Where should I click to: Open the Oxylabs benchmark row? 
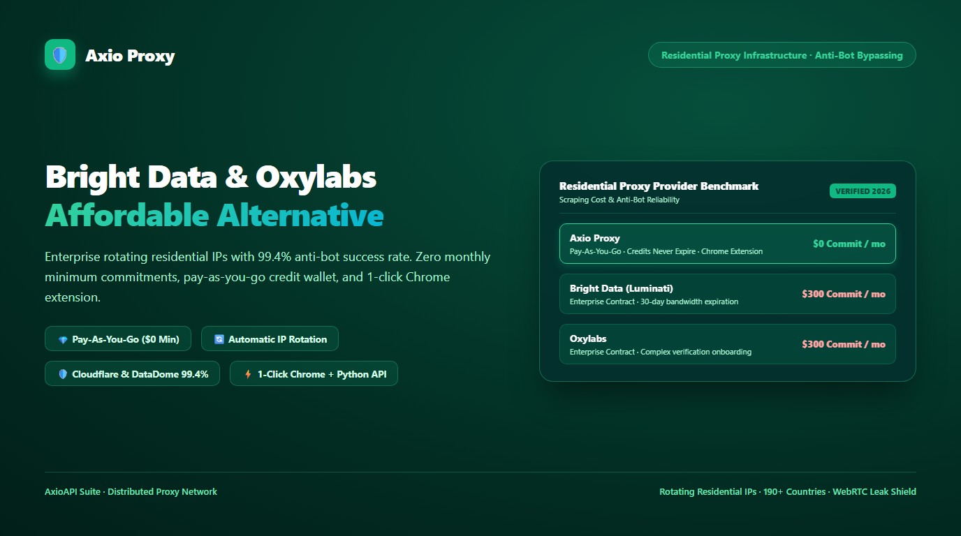(728, 344)
